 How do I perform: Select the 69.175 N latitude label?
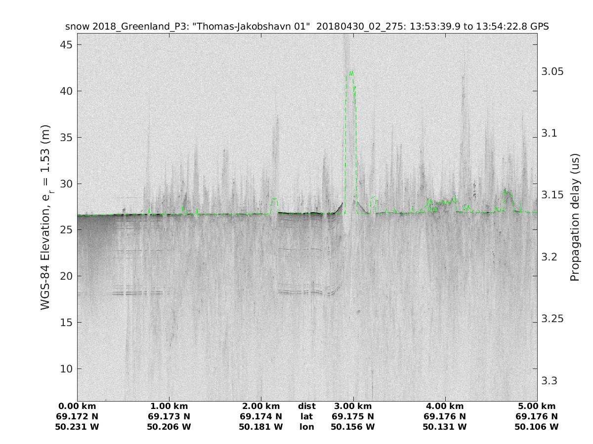(353, 416)
